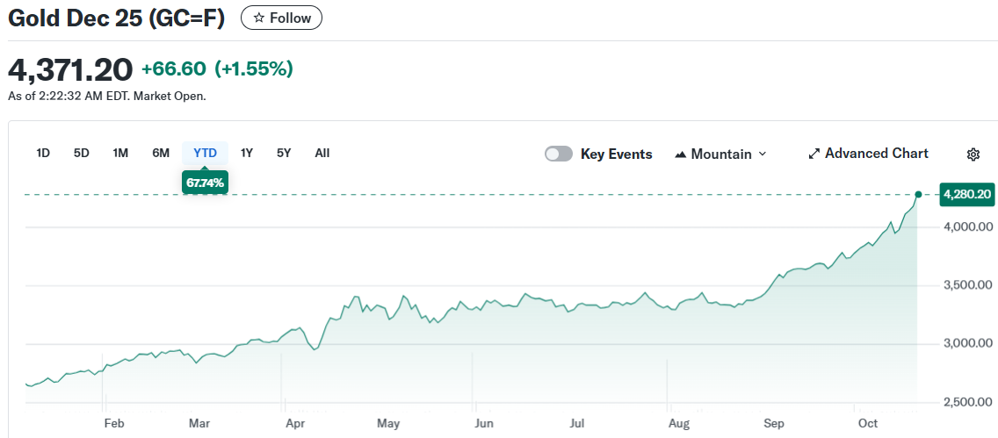Open chart settings gear icon

point(973,154)
